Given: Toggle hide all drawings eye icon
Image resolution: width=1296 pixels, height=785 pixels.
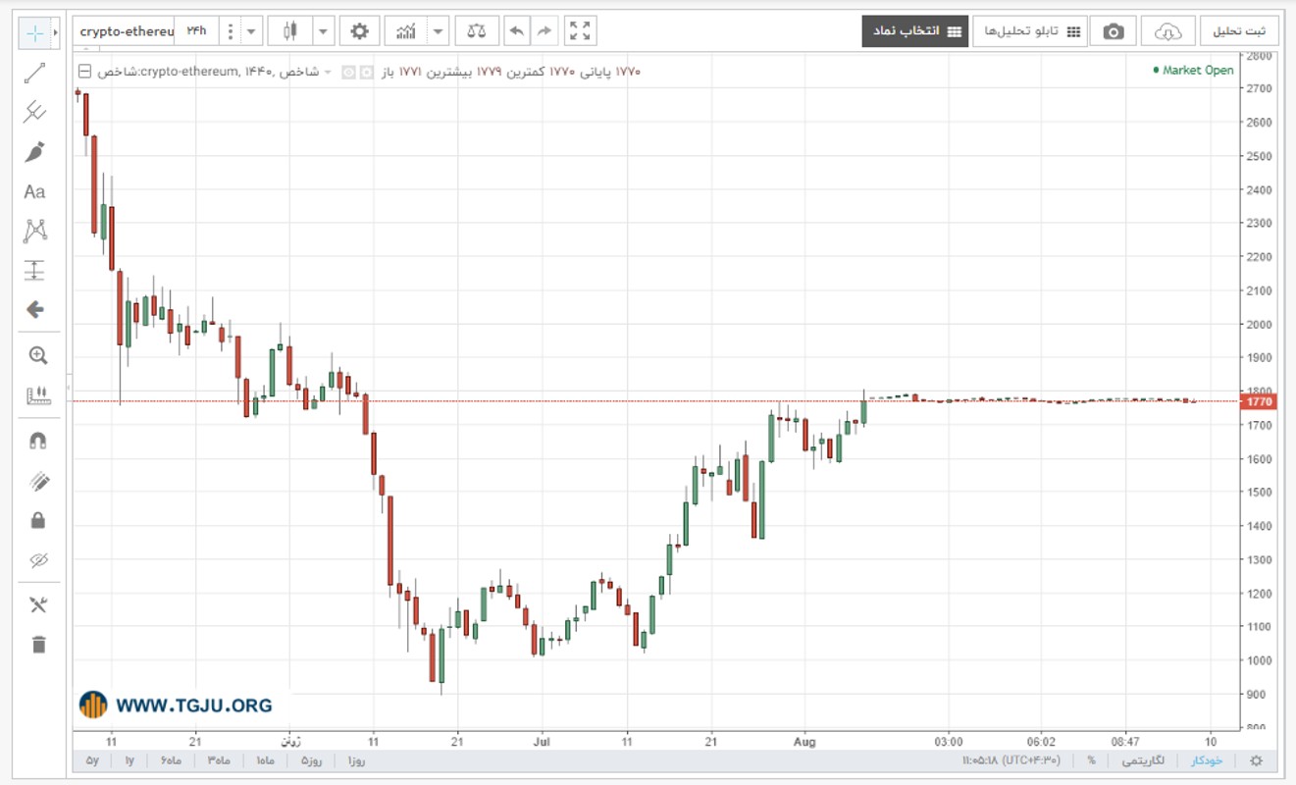Looking at the screenshot, I should 37,560.
